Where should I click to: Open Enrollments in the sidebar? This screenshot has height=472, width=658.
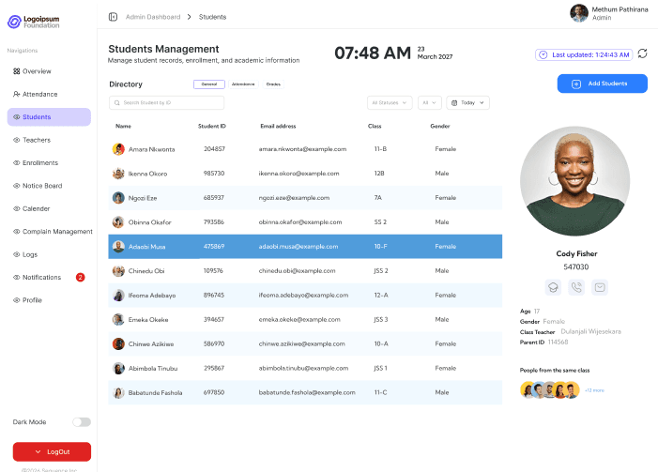(36, 162)
